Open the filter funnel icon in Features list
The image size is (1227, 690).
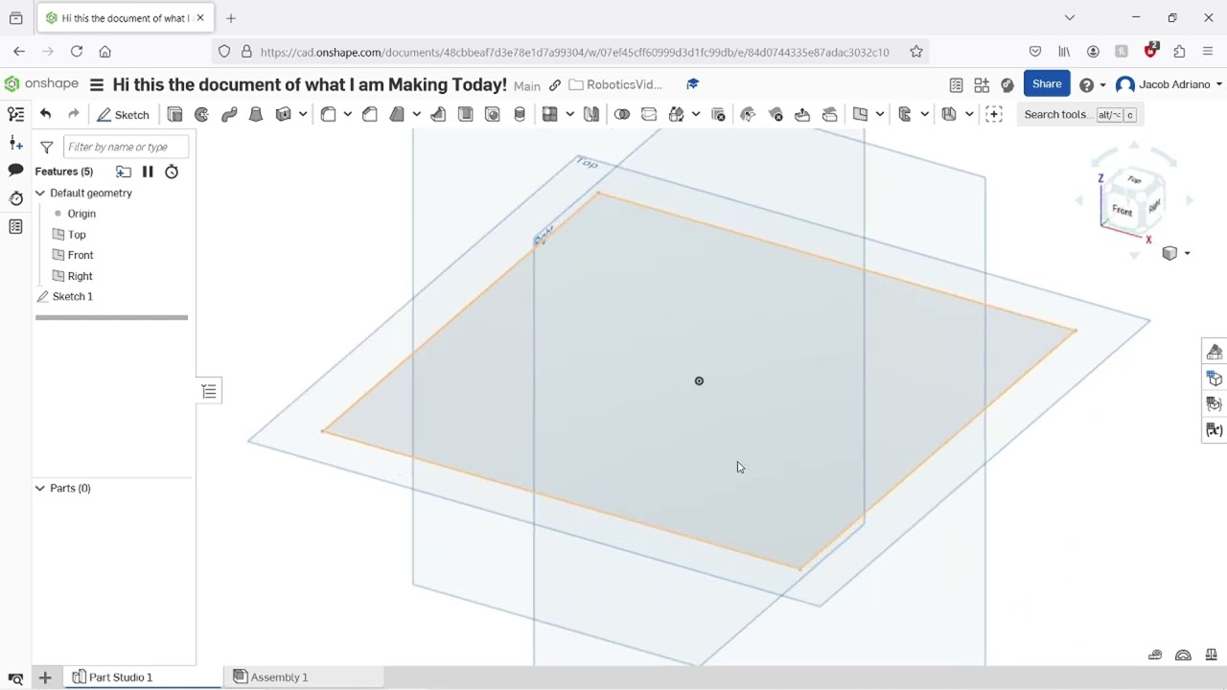[46, 147]
